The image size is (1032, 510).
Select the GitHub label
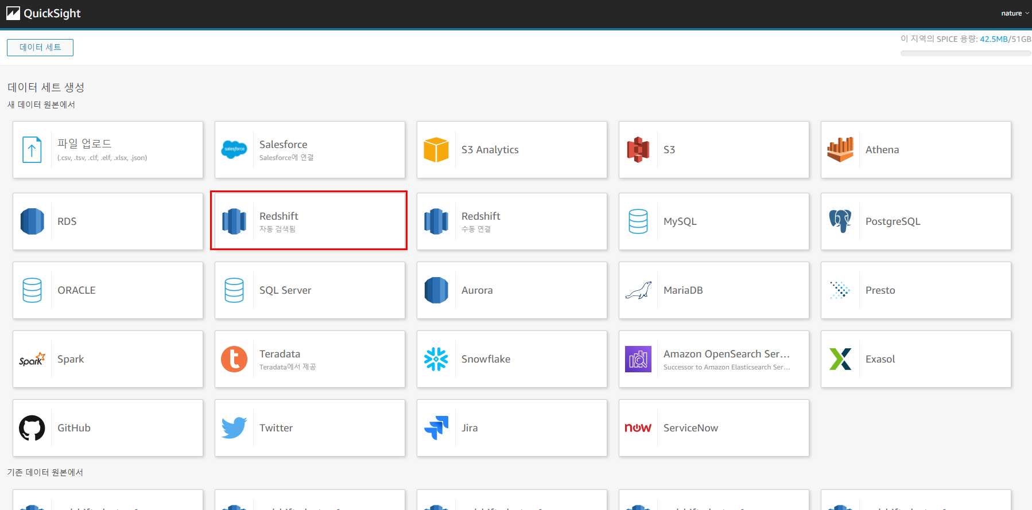pyautogui.click(x=74, y=428)
